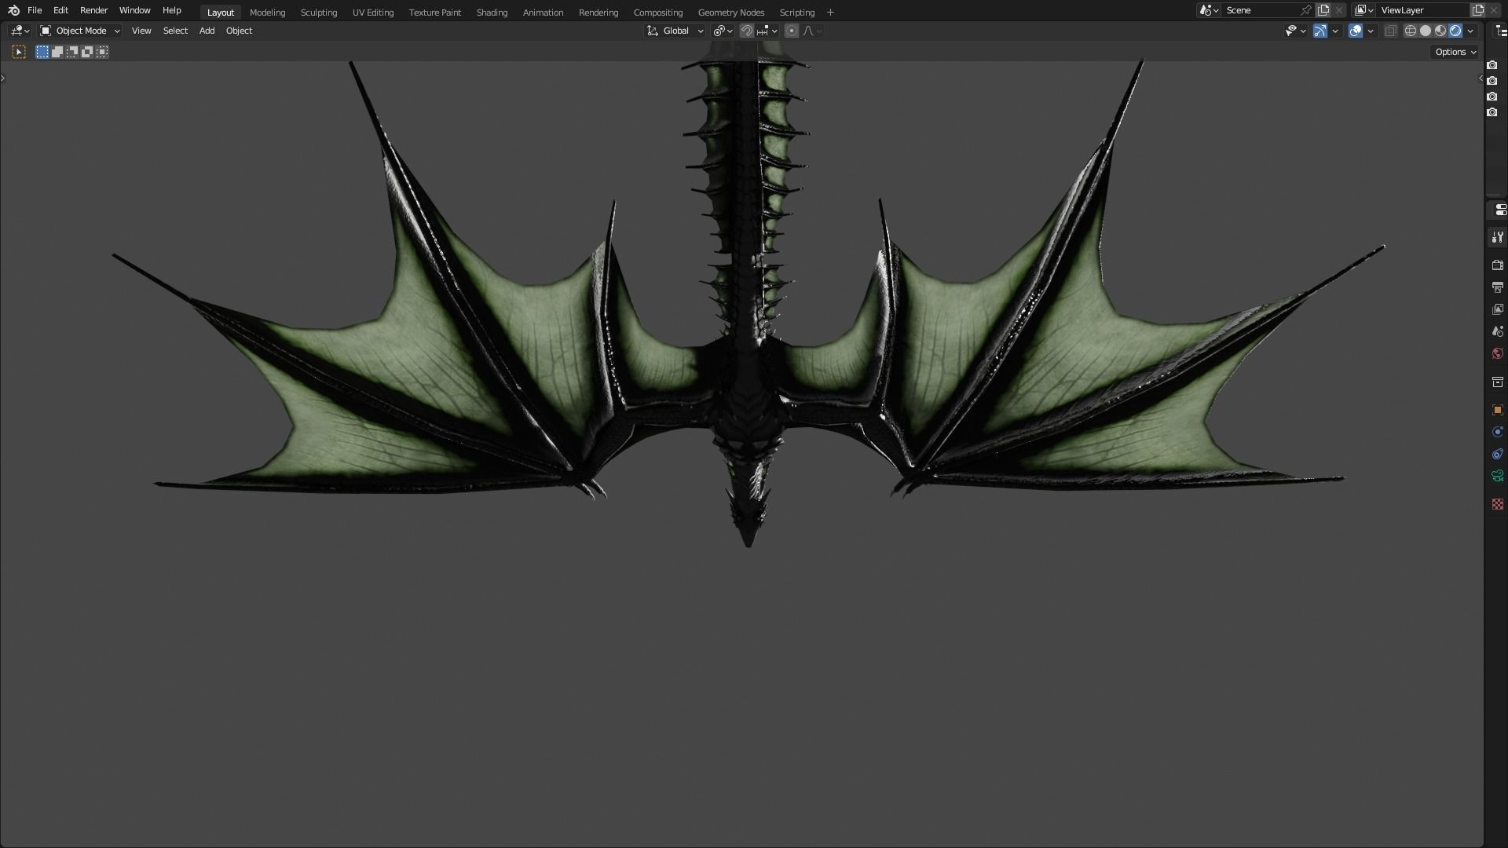Screen dimensions: 1508x848
Task: Click the ViewLayer name field
Action: tap(1423, 10)
